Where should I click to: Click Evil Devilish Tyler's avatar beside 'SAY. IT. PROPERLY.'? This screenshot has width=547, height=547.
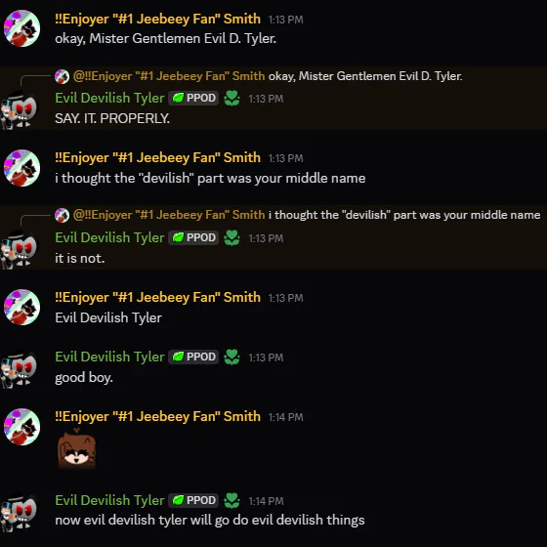pyautogui.click(x=20, y=109)
